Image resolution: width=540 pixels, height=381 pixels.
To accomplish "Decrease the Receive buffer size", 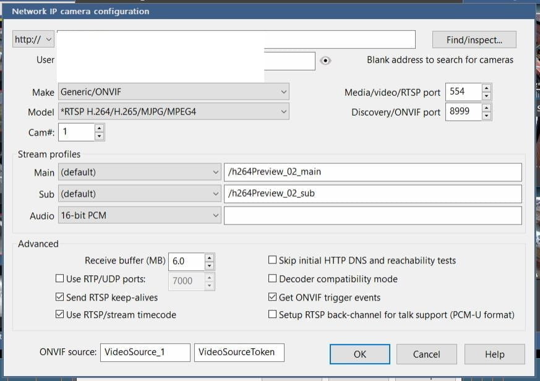I will click(x=209, y=265).
